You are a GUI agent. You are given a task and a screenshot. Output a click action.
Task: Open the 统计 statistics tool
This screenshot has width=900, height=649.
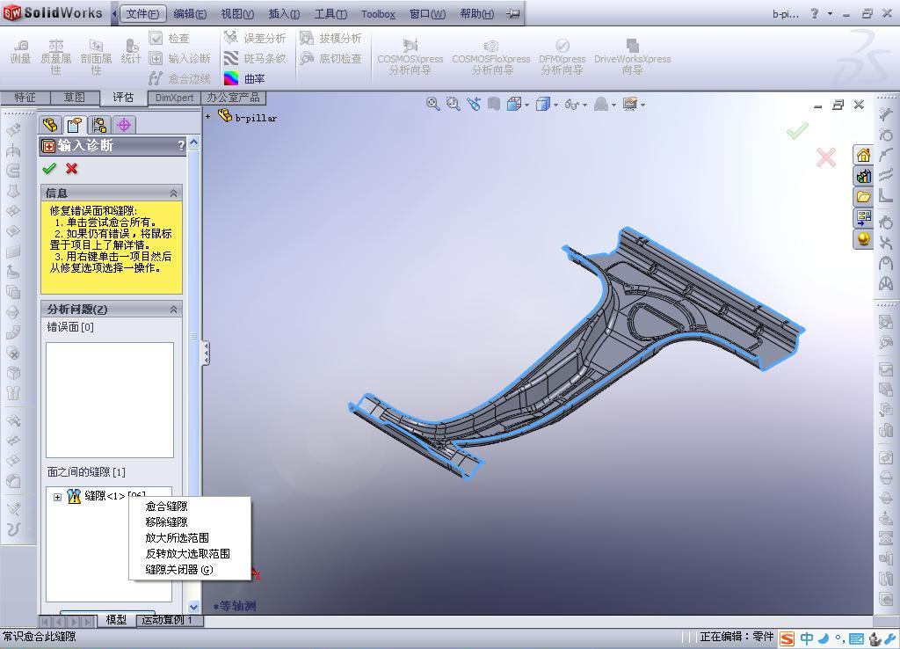click(x=131, y=52)
